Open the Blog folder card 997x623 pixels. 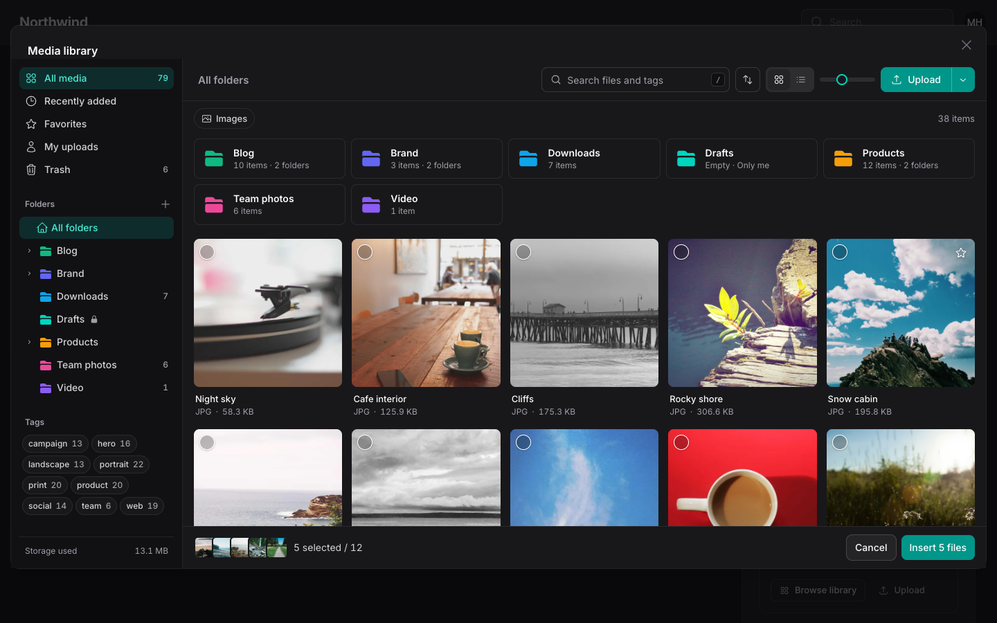tap(269, 159)
